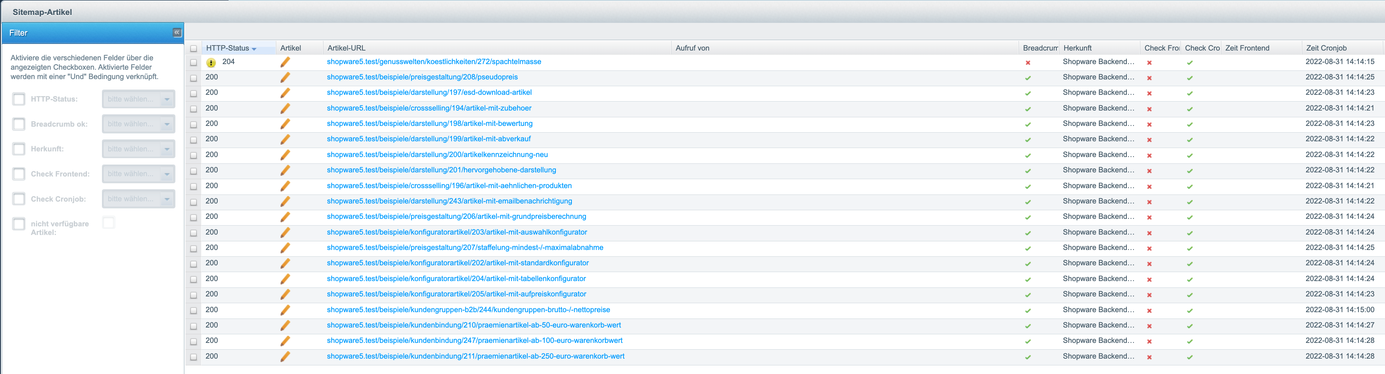Screen dimensions: 1385x374
Task: Click the Artikel-URL column header
Action: 497,48
